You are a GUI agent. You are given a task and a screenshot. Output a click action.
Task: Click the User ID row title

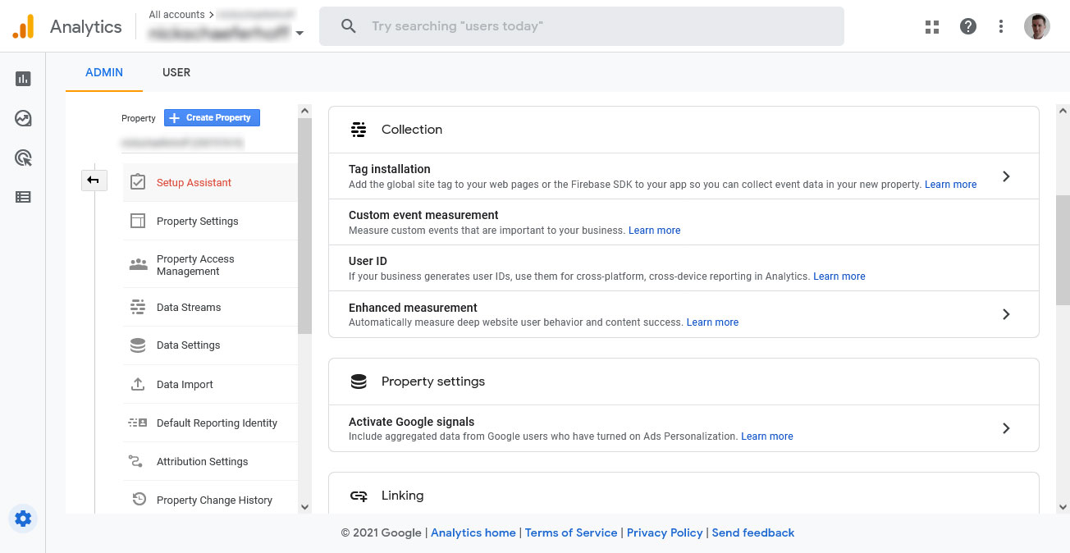pos(368,261)
